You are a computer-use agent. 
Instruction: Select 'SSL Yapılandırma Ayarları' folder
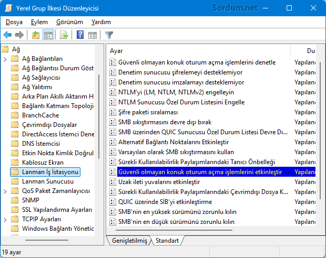pyautogui.click(x=57, y=210)
